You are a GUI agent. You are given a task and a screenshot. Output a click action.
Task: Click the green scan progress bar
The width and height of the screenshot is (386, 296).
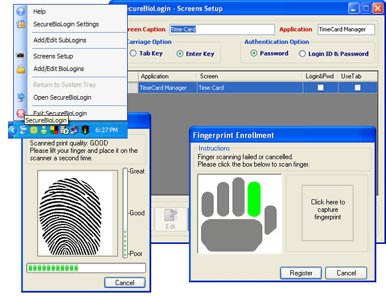pos(86,268)
